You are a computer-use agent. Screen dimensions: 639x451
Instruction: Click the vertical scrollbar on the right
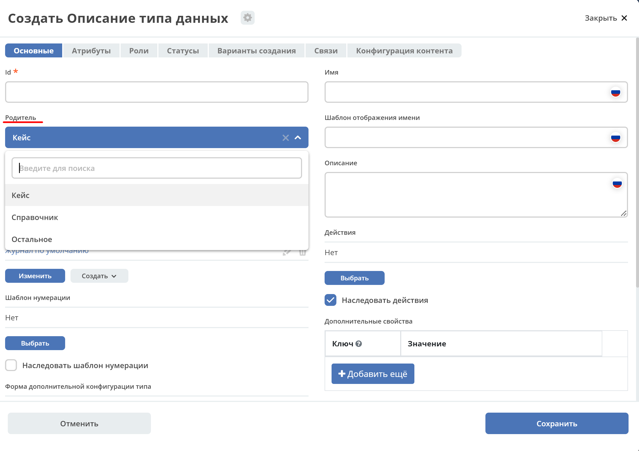point(637,162)
